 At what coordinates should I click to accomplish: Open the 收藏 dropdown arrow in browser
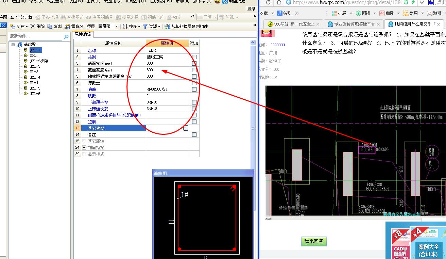[272, 13]
